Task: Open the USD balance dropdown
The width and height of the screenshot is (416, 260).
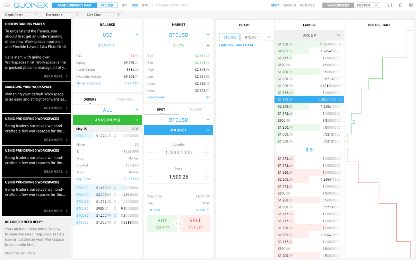Action: pyautogui.click(x=137, y=35)
